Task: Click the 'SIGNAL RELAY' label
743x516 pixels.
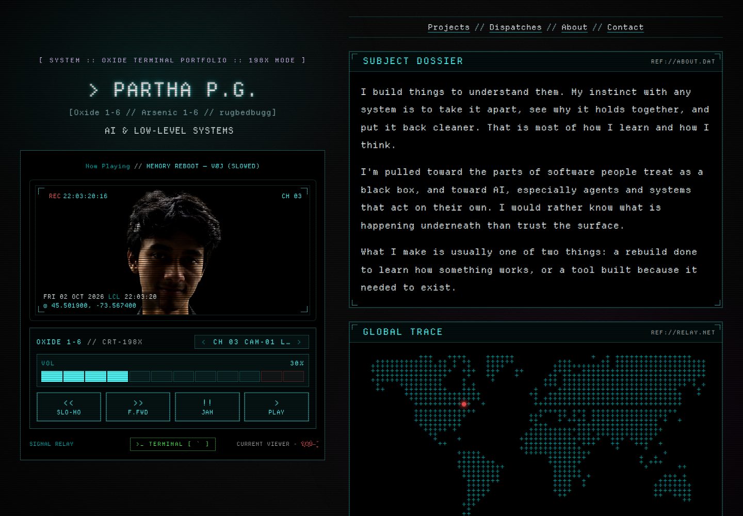Action: point(52,444)
